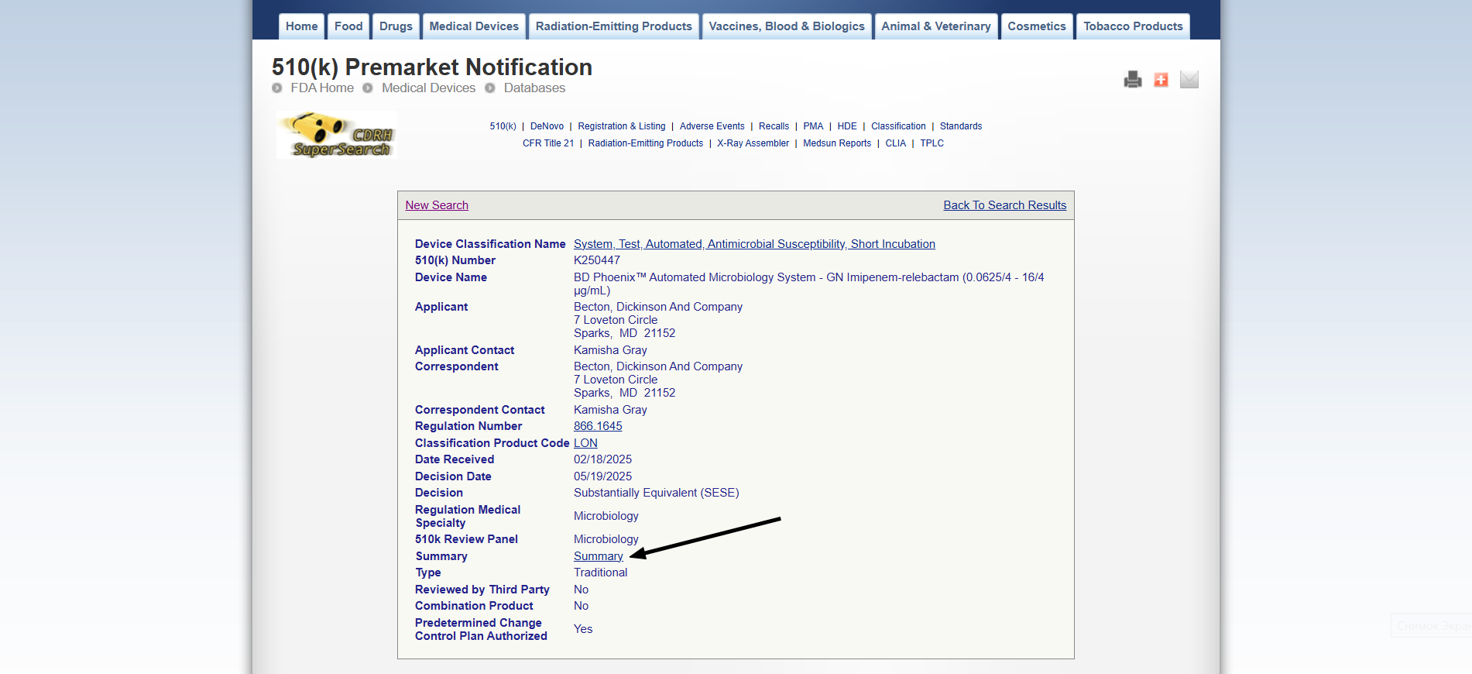Go Back To Search Results
This screenshot has width=1472, height=674.
[x=1004, y=205]
